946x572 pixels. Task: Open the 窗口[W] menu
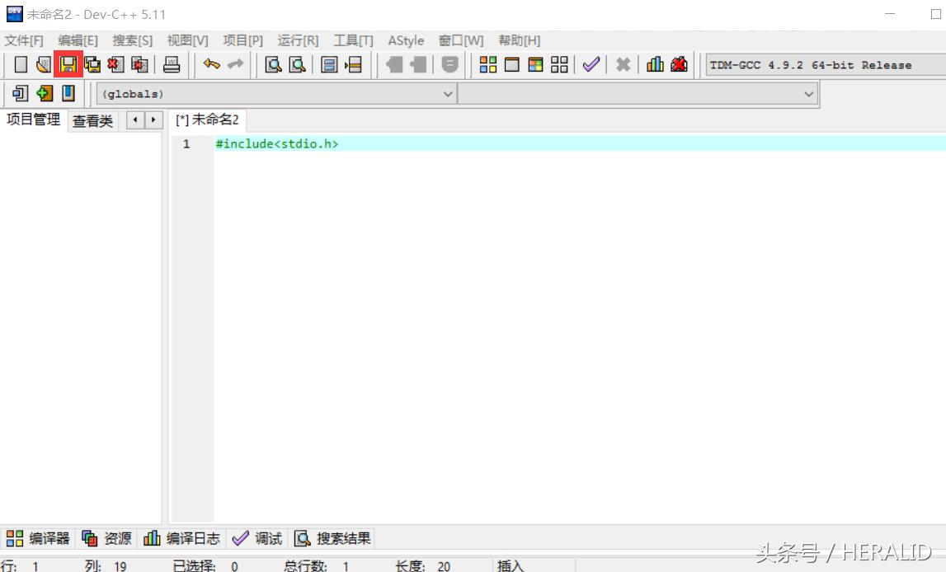[461, 40]
